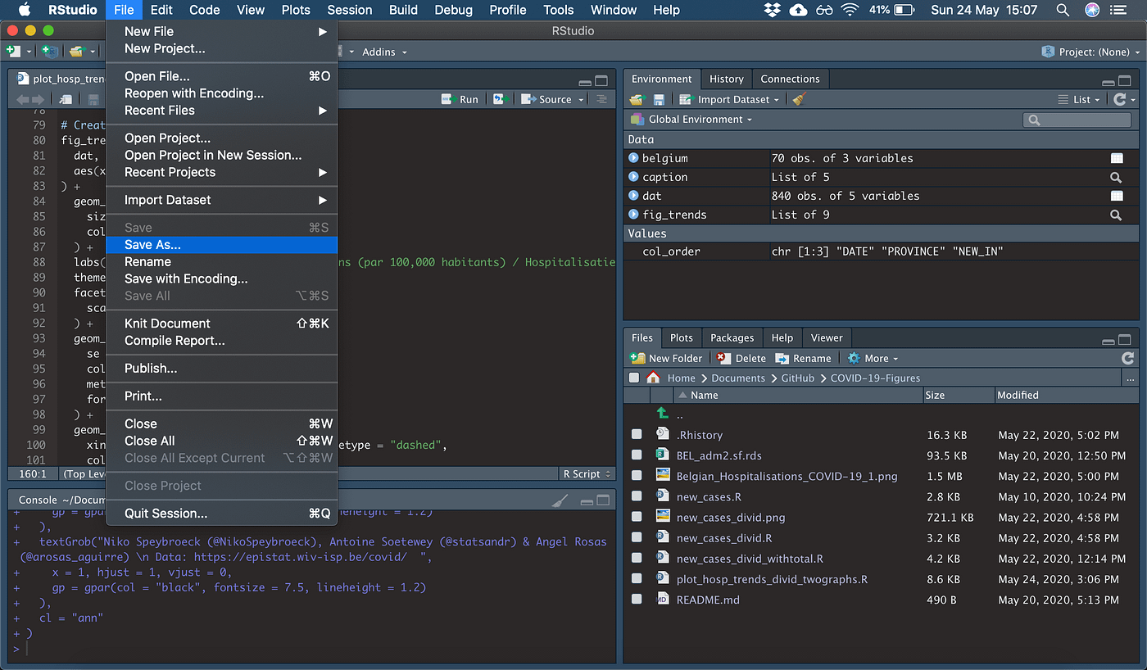
Task: Go to Home directory via house icon
Action: [x=653, y=378]
